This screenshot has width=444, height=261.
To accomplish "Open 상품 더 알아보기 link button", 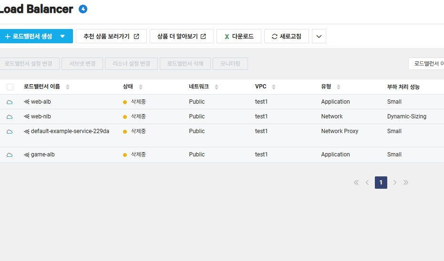I will [x=182, y=36].
